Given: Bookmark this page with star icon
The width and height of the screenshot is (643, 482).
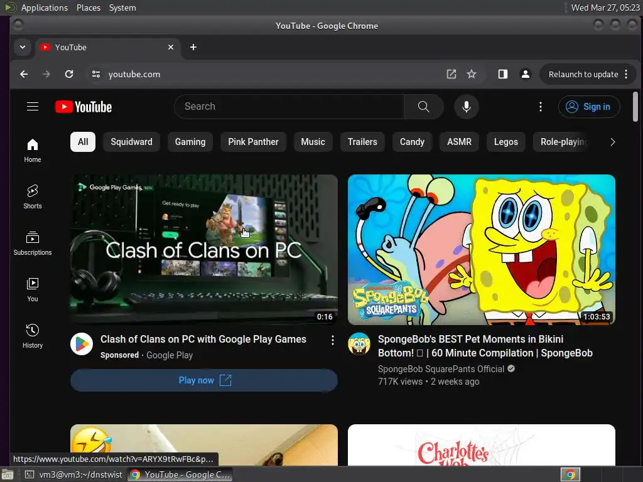Looking at the screenshot, I should [x=472, y=74].
